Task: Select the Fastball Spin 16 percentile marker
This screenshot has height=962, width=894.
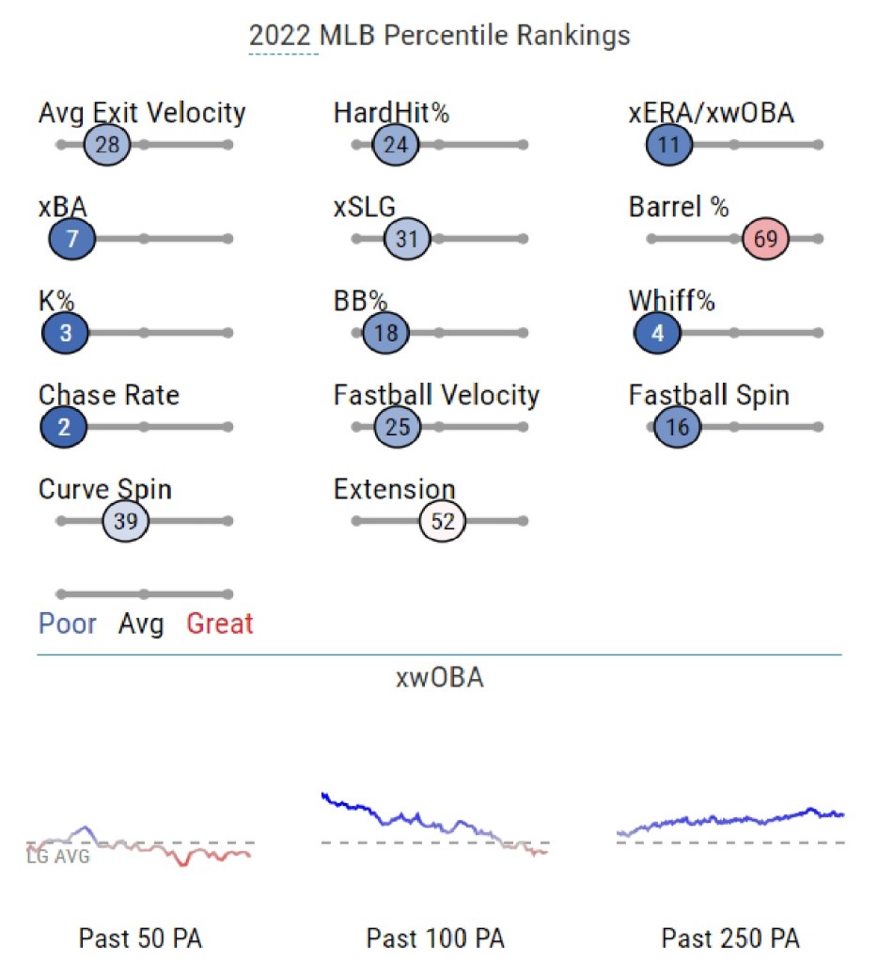Action: (x=677, y=427)
